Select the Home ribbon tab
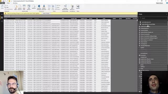 [x=8, y=3]
